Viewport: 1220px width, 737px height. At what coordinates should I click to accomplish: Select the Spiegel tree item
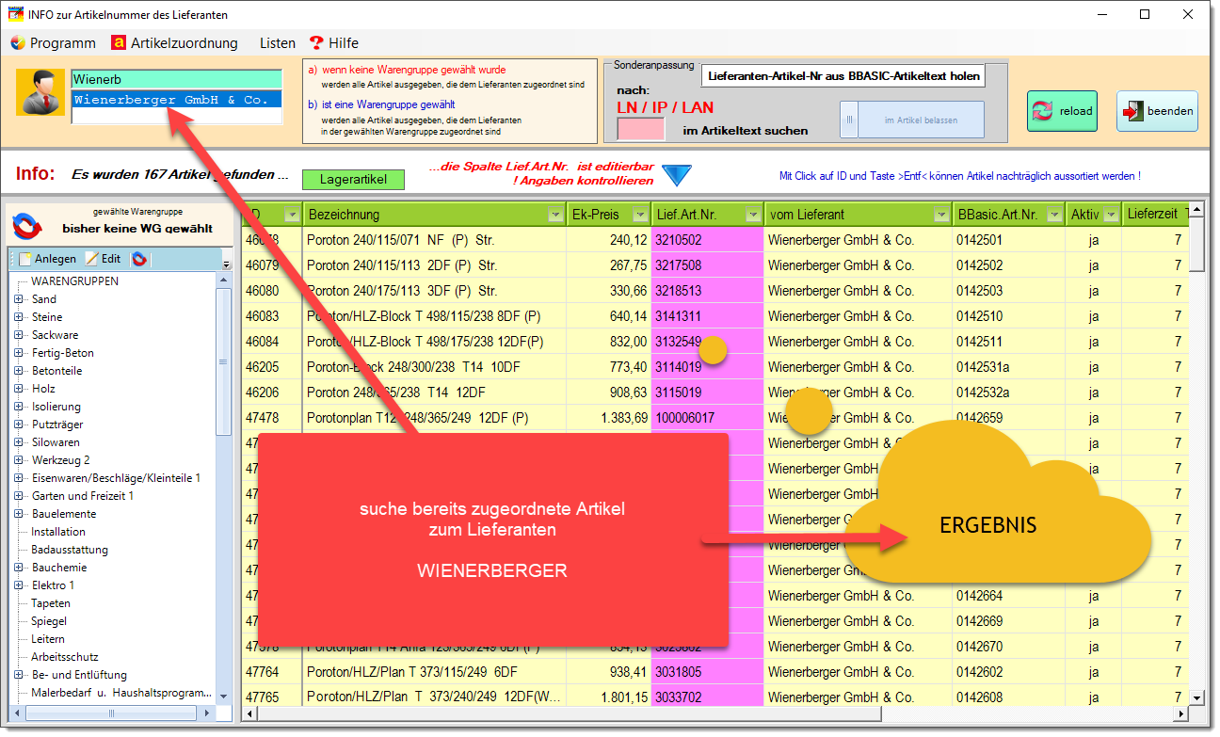49,621
